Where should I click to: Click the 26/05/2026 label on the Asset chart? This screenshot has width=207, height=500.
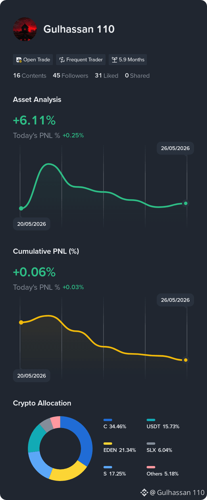pyautogui.click(x=175, y=148)
